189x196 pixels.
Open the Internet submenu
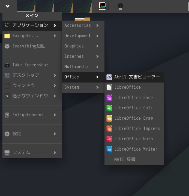(x=83, y=56)
